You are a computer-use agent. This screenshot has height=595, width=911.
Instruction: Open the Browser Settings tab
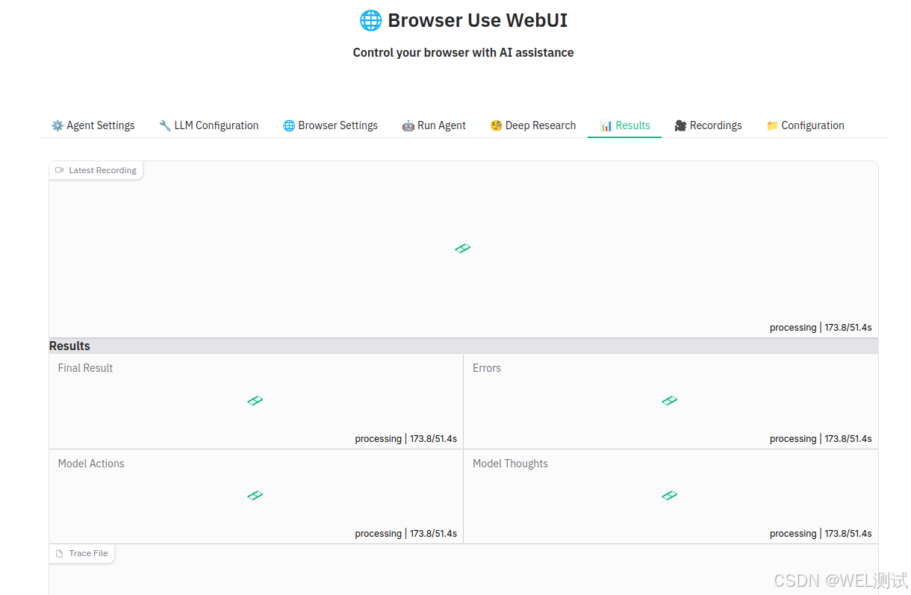[330, 125]
